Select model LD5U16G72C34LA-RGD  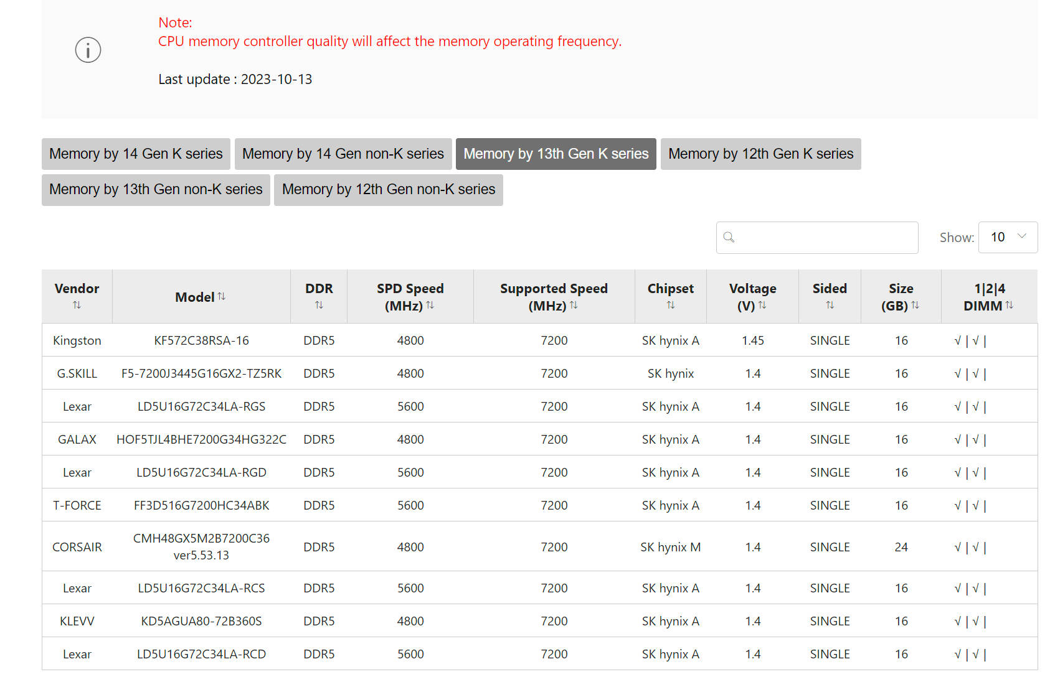tap(201, 472)
